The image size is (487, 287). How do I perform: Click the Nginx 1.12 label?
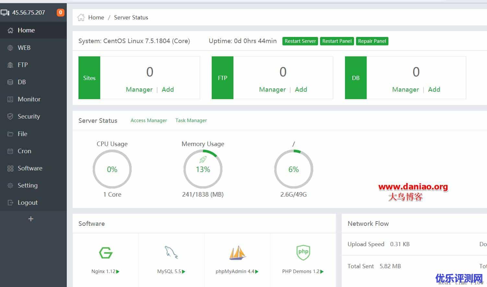point(103,271)
